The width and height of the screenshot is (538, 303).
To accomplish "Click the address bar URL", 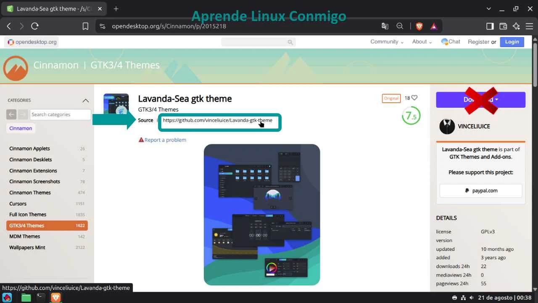I will (x=169, y=26).
